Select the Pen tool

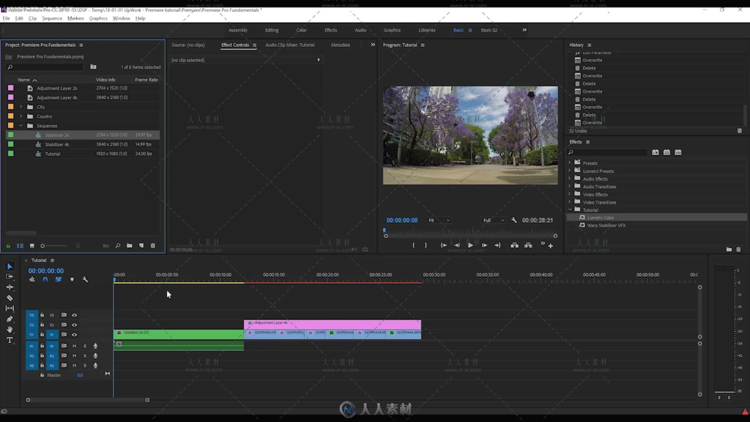pyautogui.click(x=10, y=319)
